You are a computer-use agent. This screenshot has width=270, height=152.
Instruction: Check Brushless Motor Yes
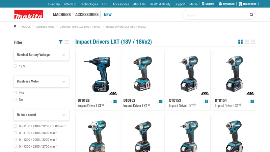[15, 93]
